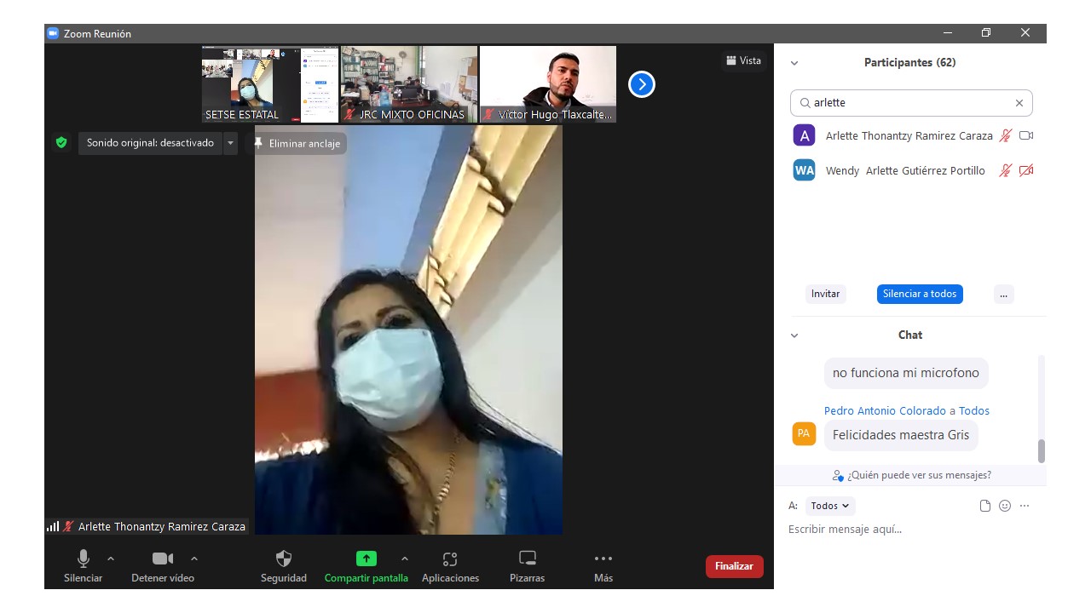
Task: Click the 'Todos' recipient link in chat message
Action: pyautogui.click(x=974, y=410)
